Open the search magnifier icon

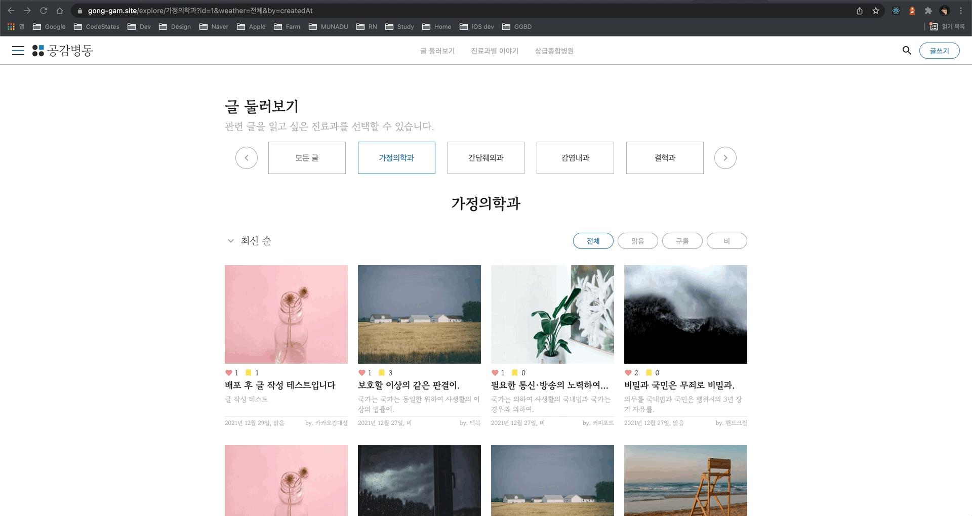[907, 51]
